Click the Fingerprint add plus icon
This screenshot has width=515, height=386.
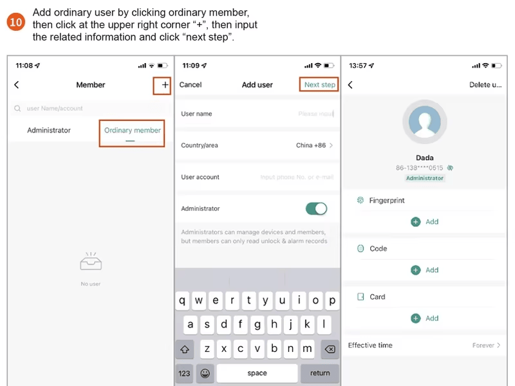(x=415, y=222)
